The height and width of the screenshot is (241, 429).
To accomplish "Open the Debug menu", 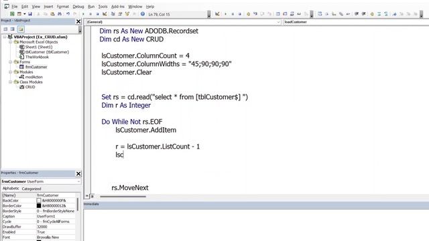I will 78,6.
